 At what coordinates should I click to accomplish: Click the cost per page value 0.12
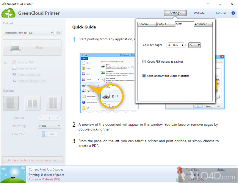[x=176, y=45]
